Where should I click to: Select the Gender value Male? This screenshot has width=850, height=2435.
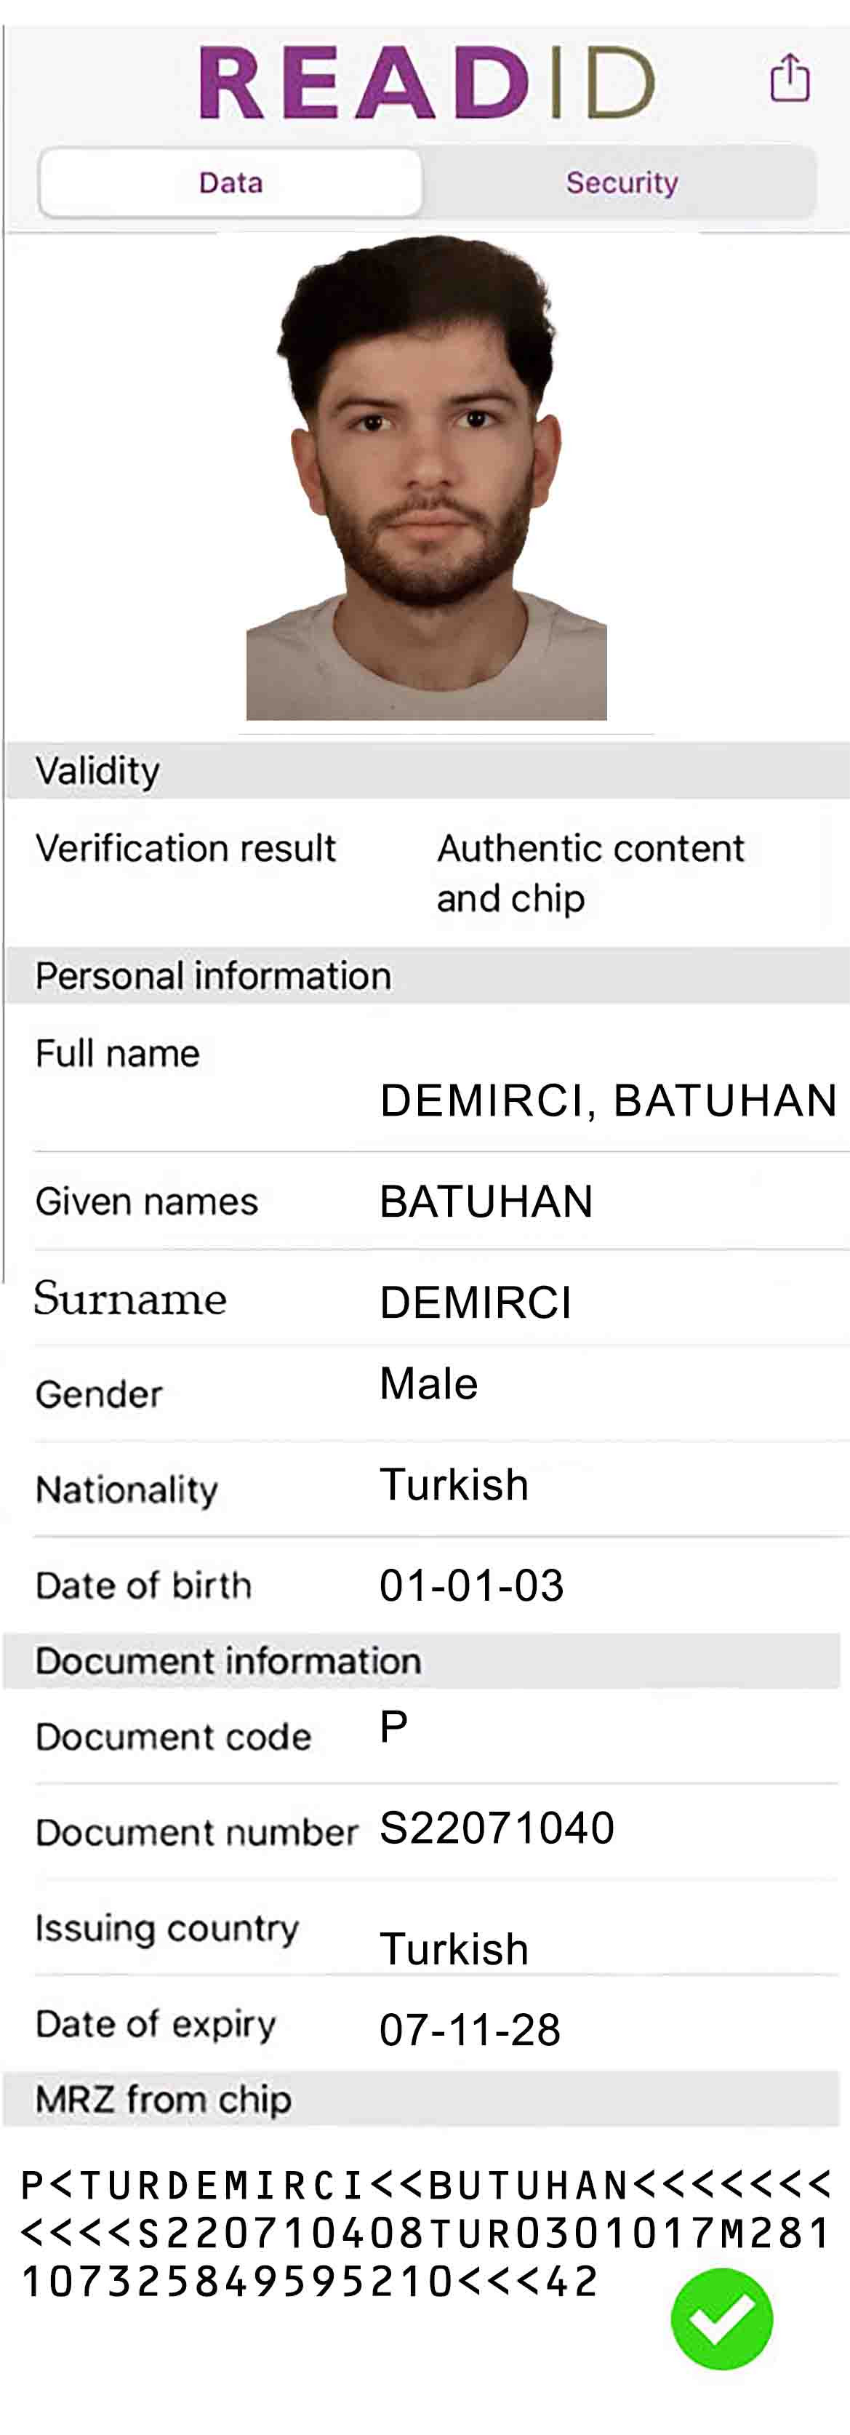(x=428, y=1384)
